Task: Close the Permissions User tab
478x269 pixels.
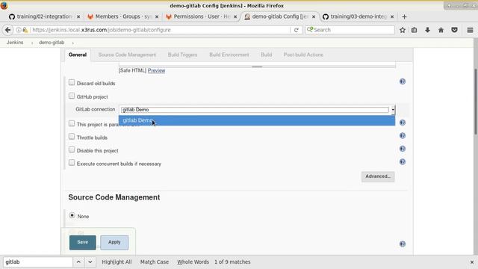Action: point(235,16)
